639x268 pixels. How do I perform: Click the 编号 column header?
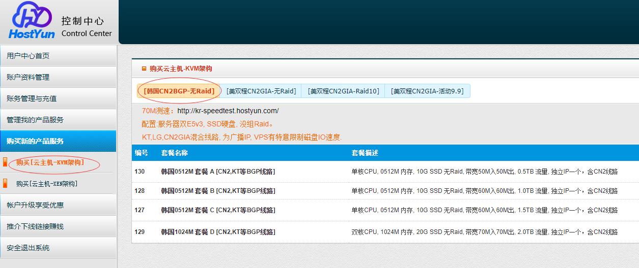[141, 153]
